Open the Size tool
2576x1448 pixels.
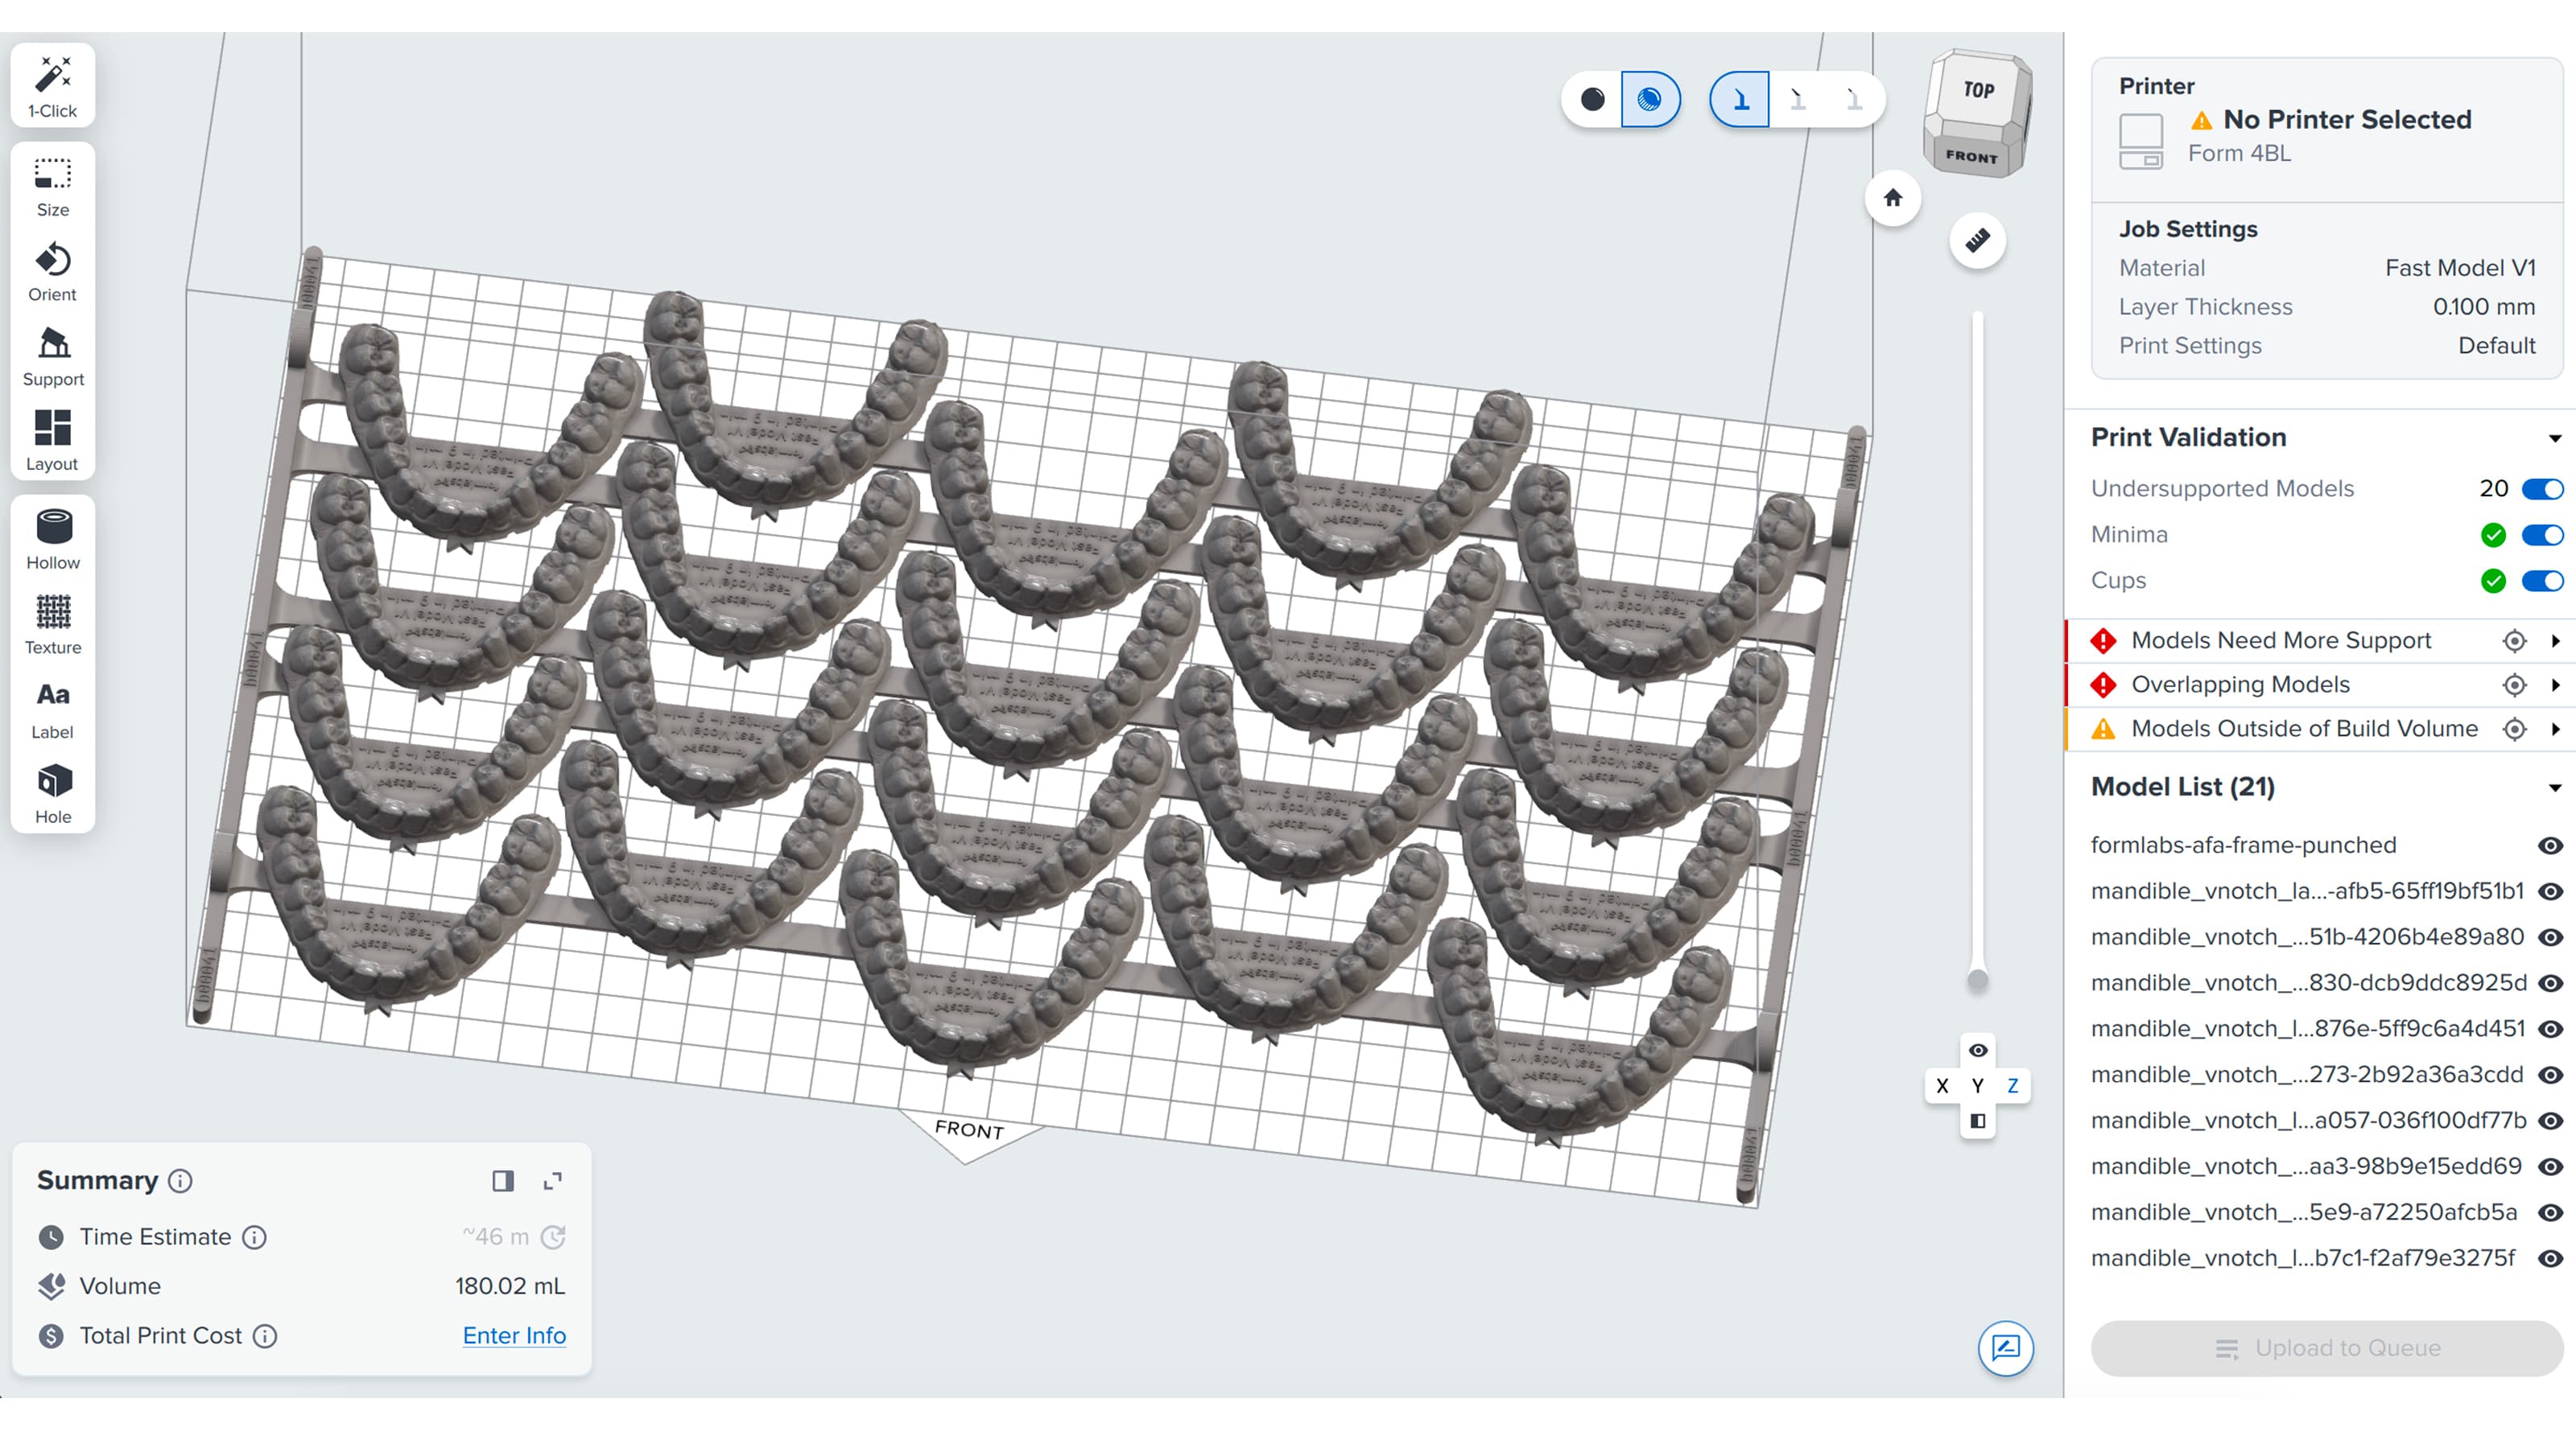coord(53,187)
